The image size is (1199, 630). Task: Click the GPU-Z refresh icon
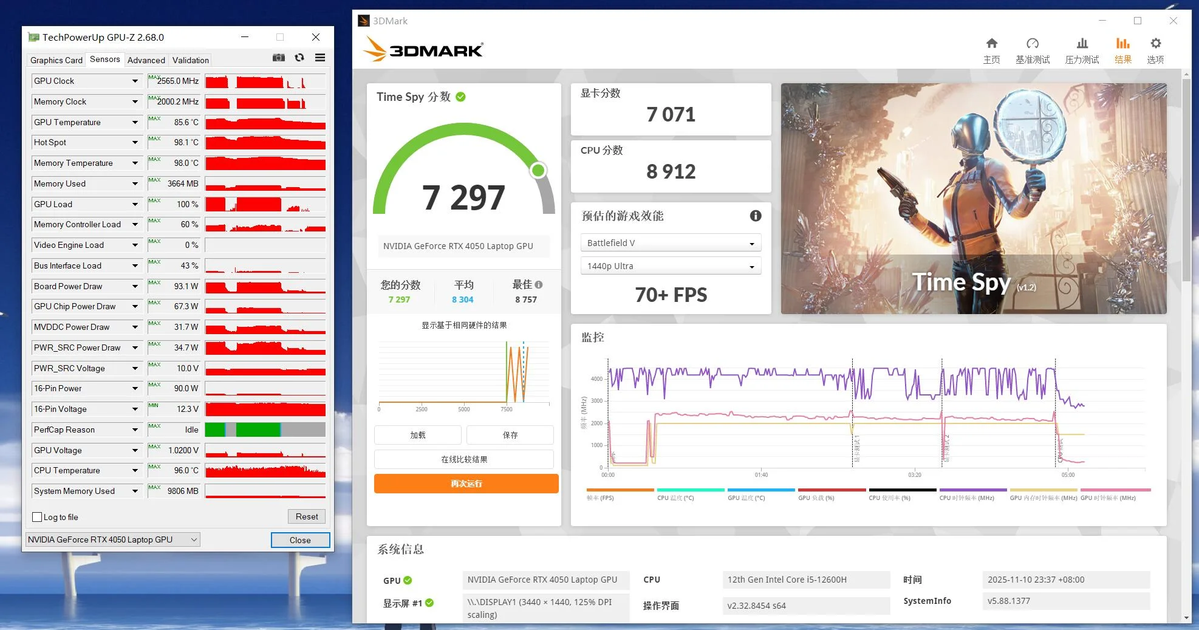click(x=299, y=58)
